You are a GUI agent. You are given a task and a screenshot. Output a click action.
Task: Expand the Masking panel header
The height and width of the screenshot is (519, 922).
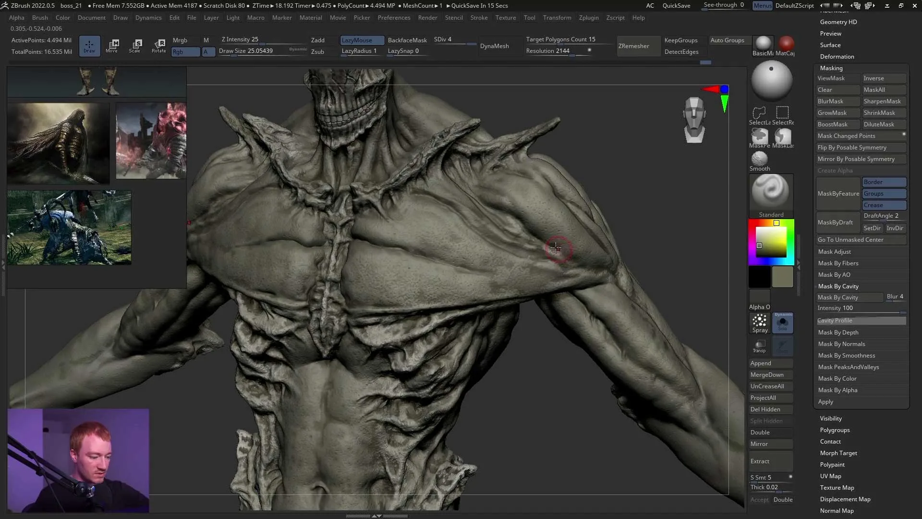click(x=831, y=68)
